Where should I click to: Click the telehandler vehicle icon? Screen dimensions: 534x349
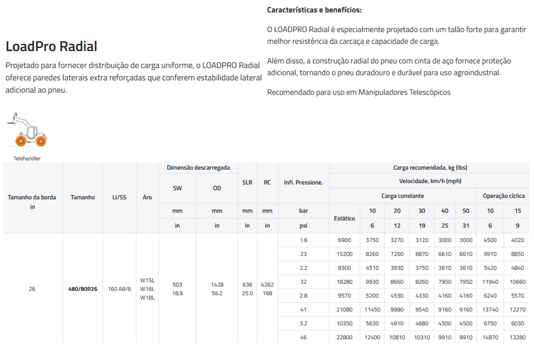[x=27, y=130]
